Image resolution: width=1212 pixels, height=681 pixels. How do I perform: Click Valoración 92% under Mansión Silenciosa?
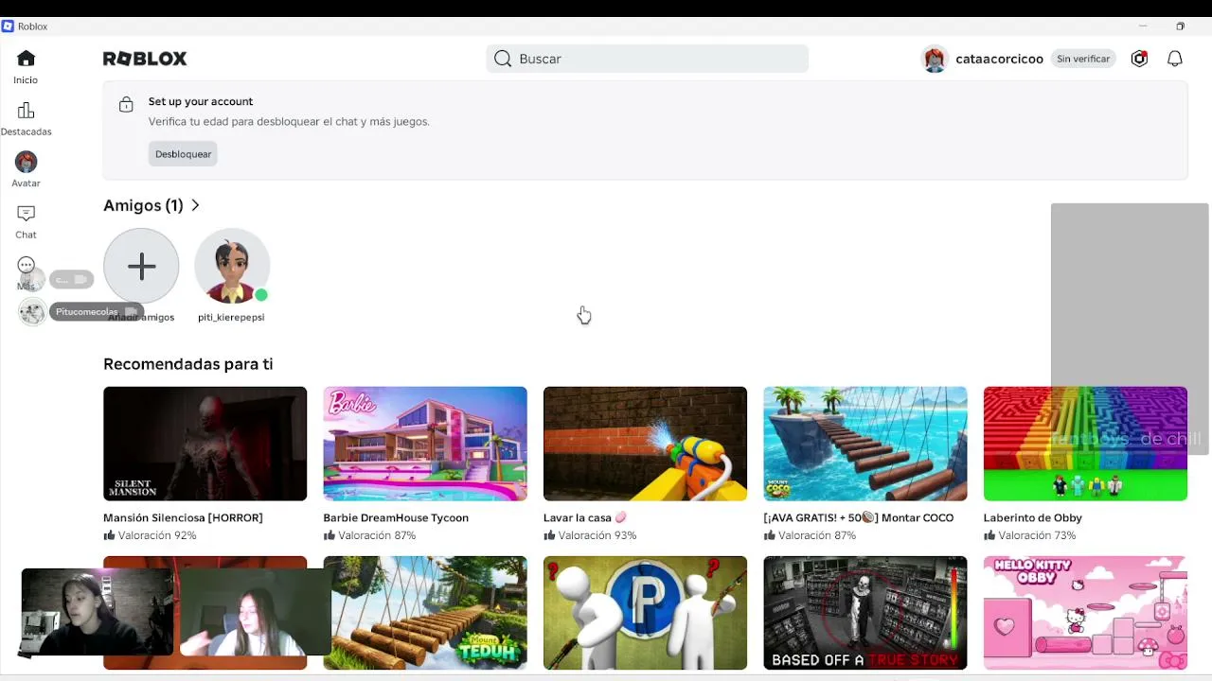tap(150, 535)
